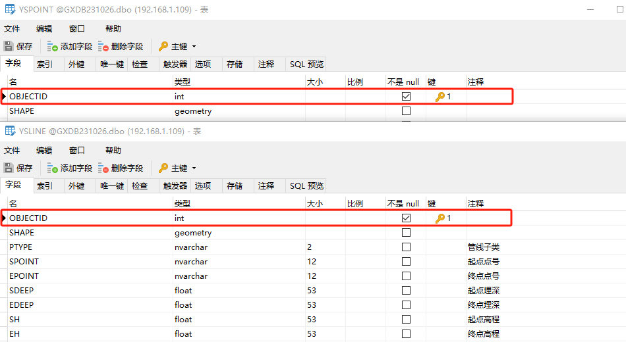Enable not-null checkbox for SDEEP field
626x342 pixels.
(x=406, y=291)
